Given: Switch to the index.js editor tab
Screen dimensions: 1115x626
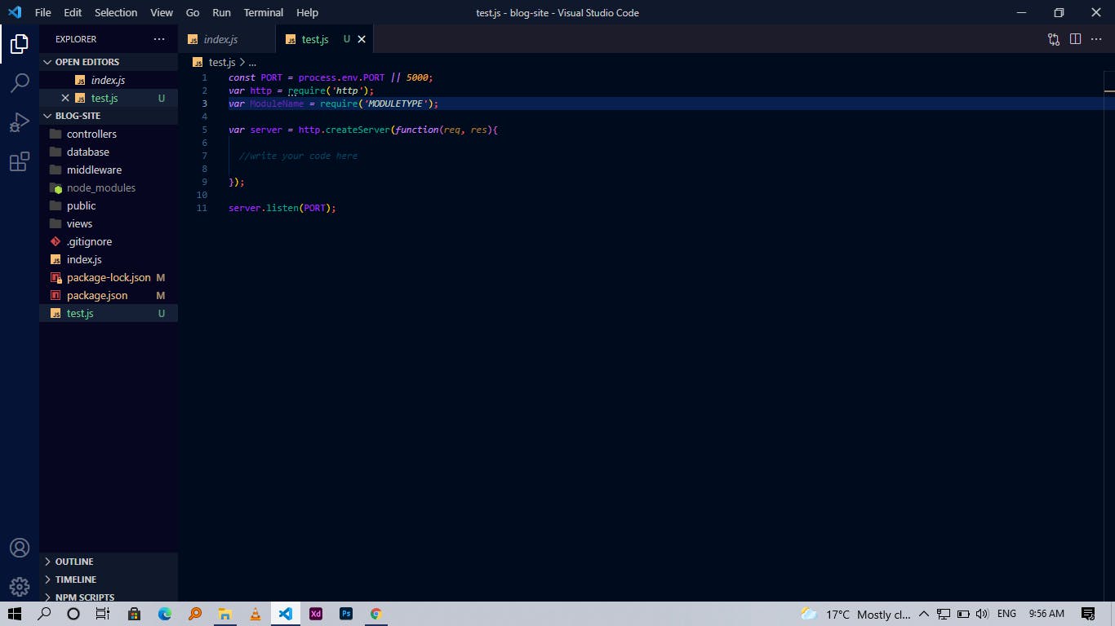Looking at the screenshot, I should [227, 39].
